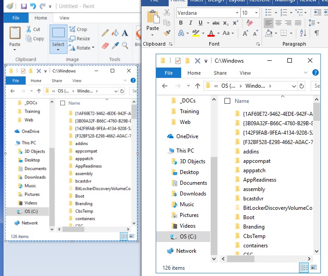This screenshot has height=276, width=328.
Task: Click the Refresh icon in large explorer address bar
Action: tap(301, 86)
